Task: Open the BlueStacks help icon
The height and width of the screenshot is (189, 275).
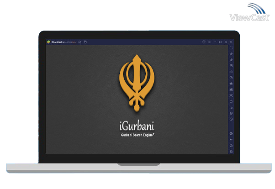Action: tap(204, 42)
